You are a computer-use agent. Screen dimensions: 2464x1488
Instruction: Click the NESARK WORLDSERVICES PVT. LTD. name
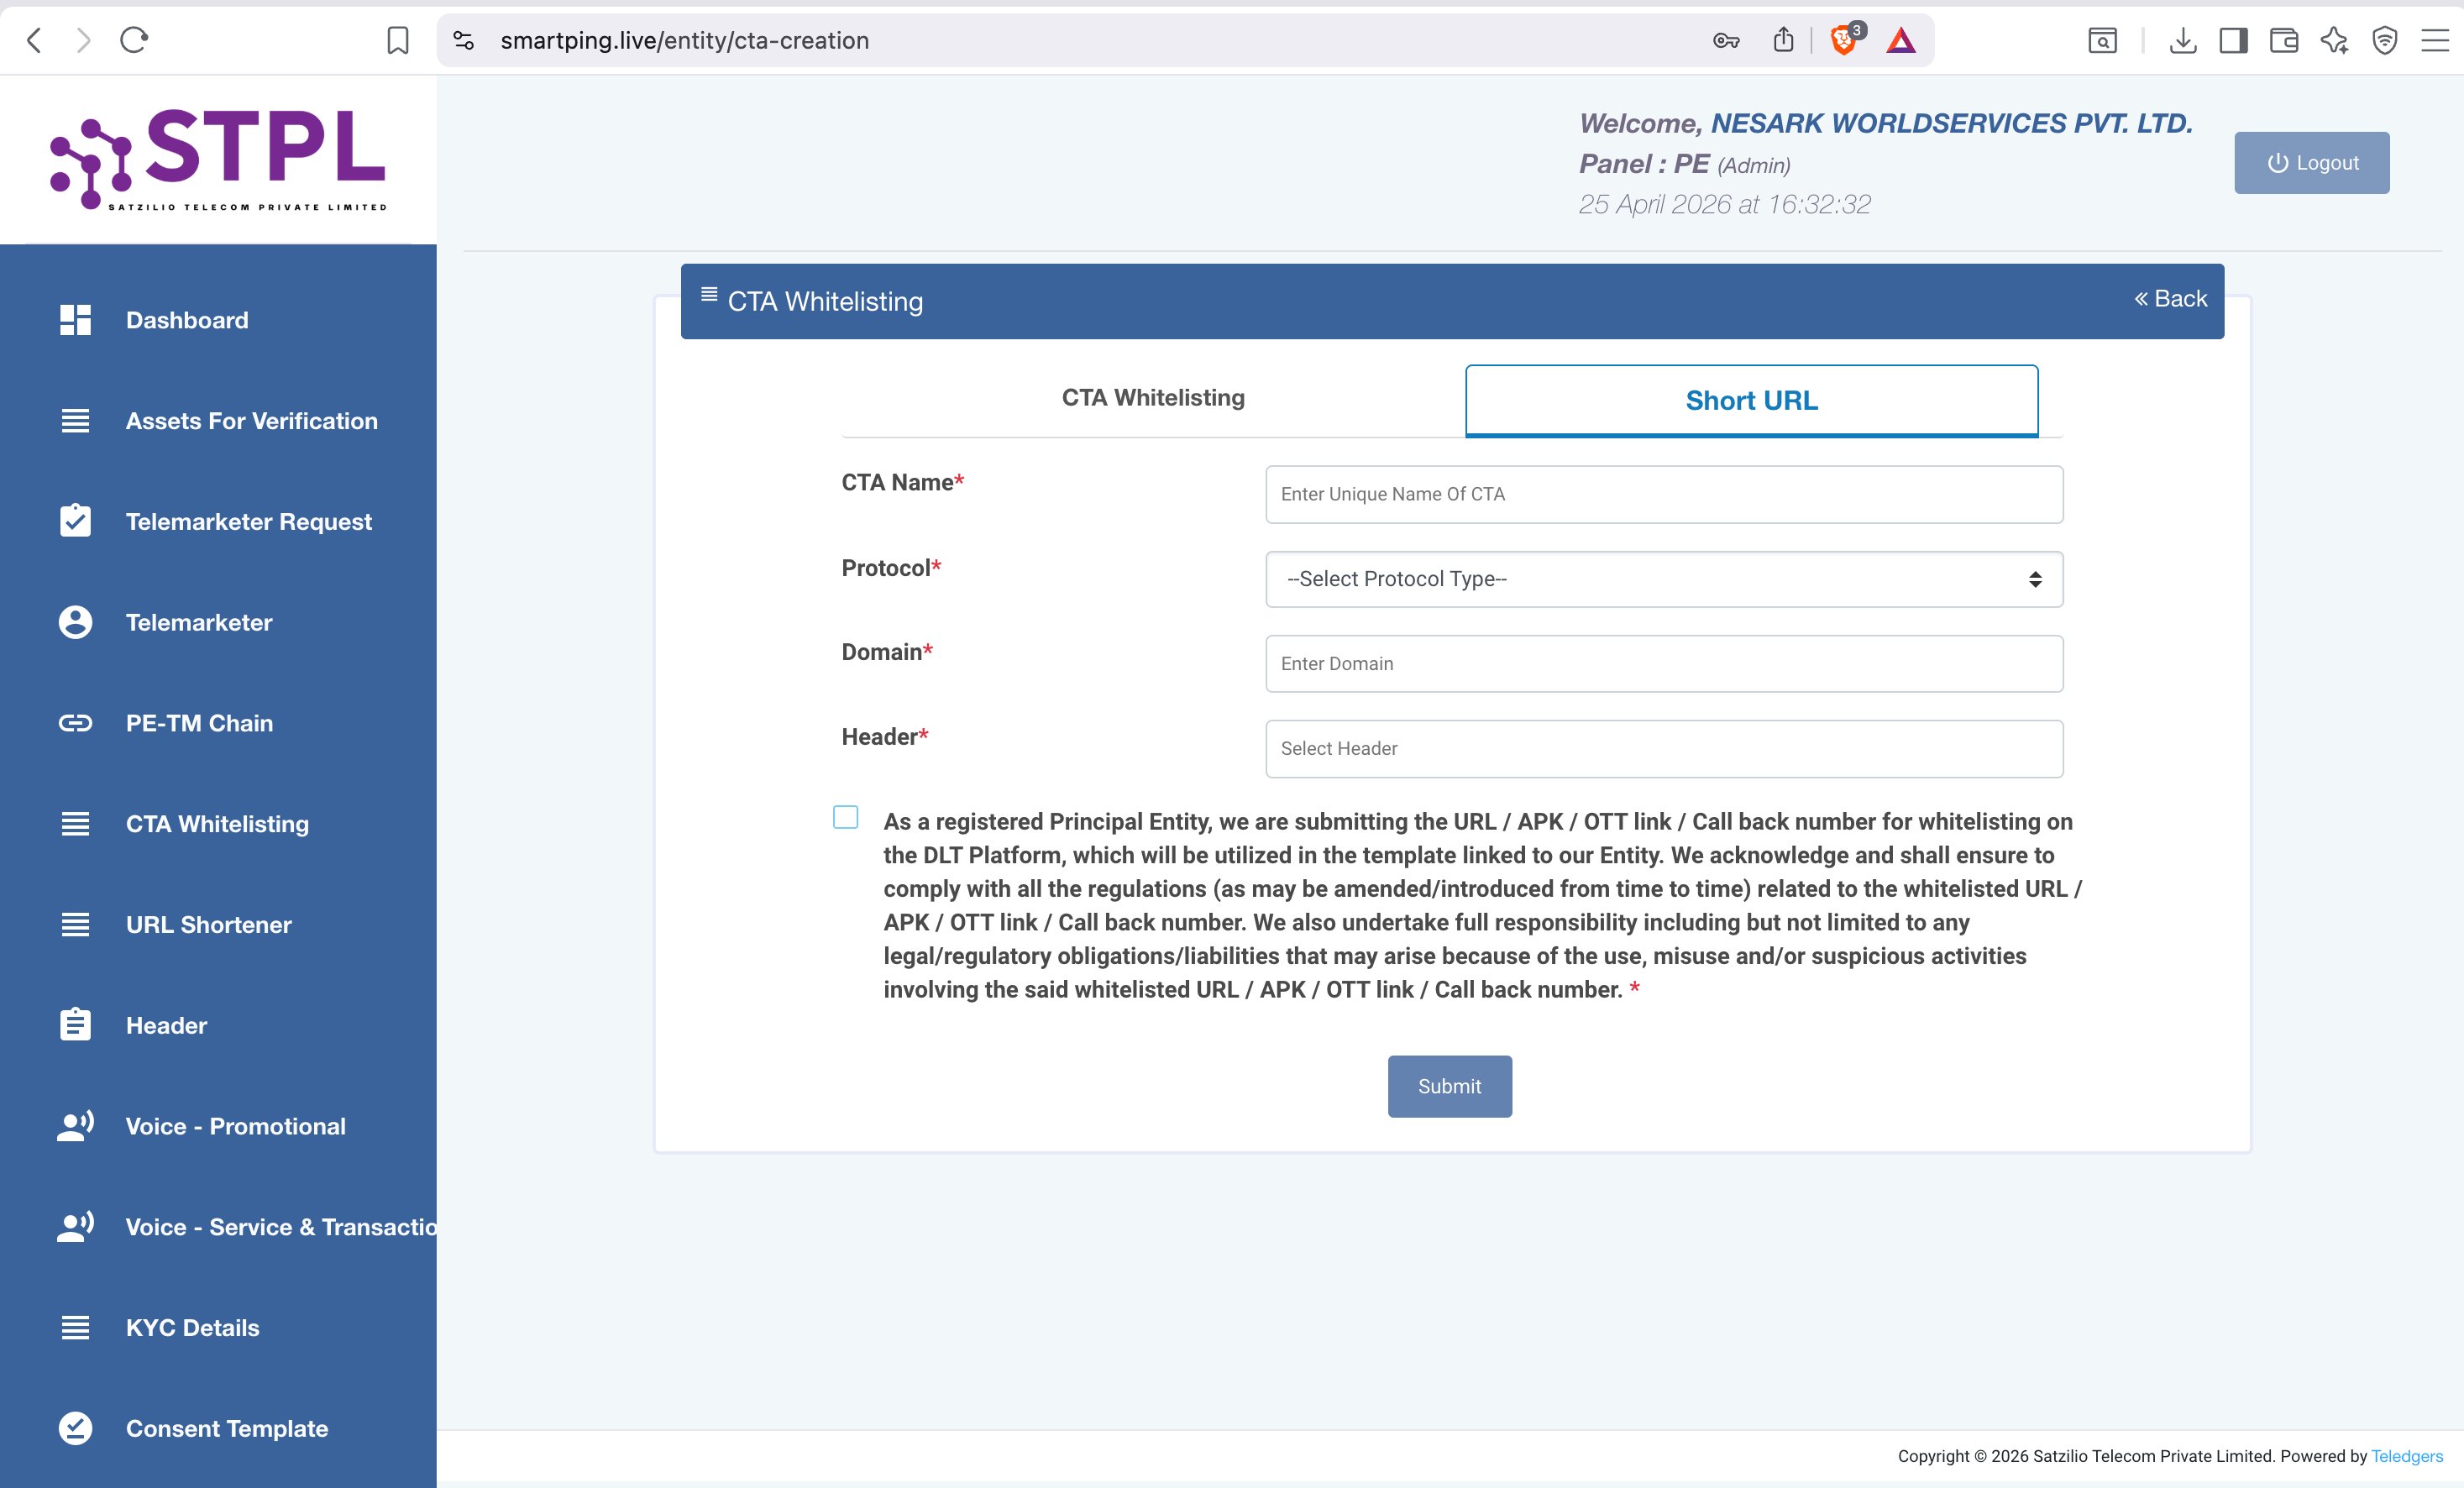point(1951,123)
